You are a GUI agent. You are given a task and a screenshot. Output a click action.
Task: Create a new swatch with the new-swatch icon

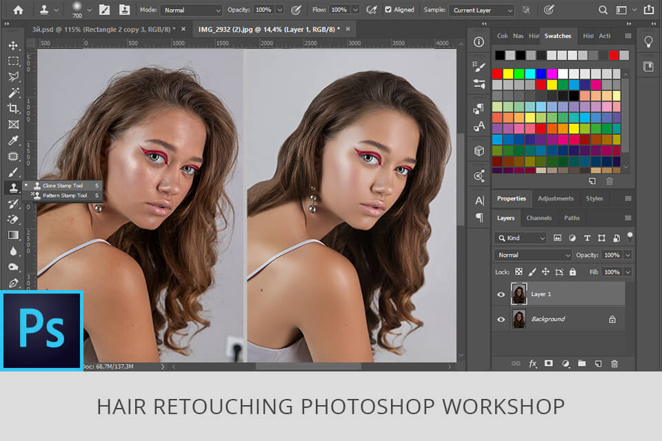[x=592, y=181]
